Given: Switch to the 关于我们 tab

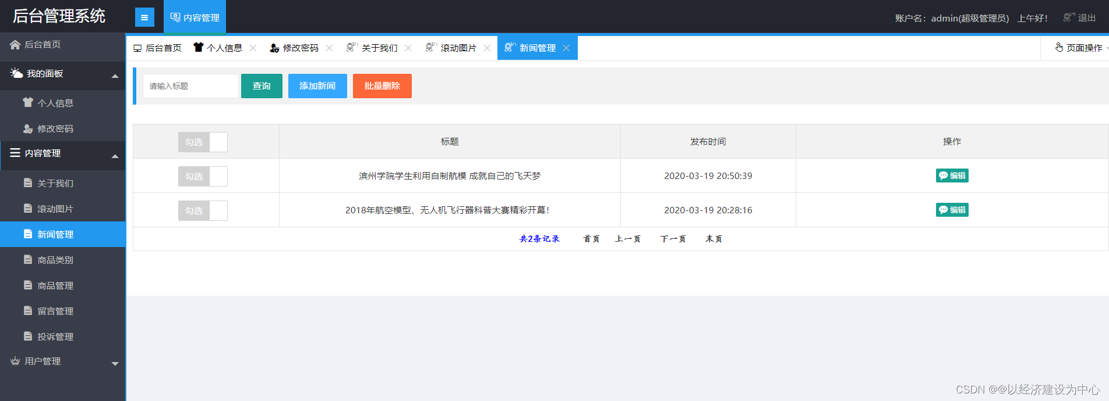Looking at the screenshot, I should click(x=380, y=48).
